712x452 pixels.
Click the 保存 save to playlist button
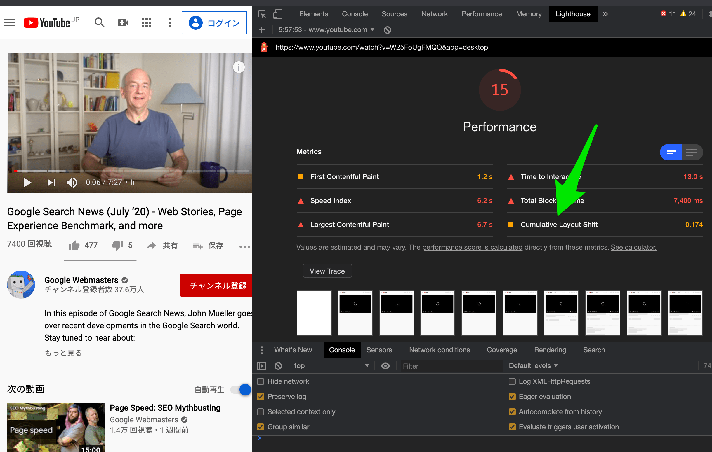(x=208, y=245)
